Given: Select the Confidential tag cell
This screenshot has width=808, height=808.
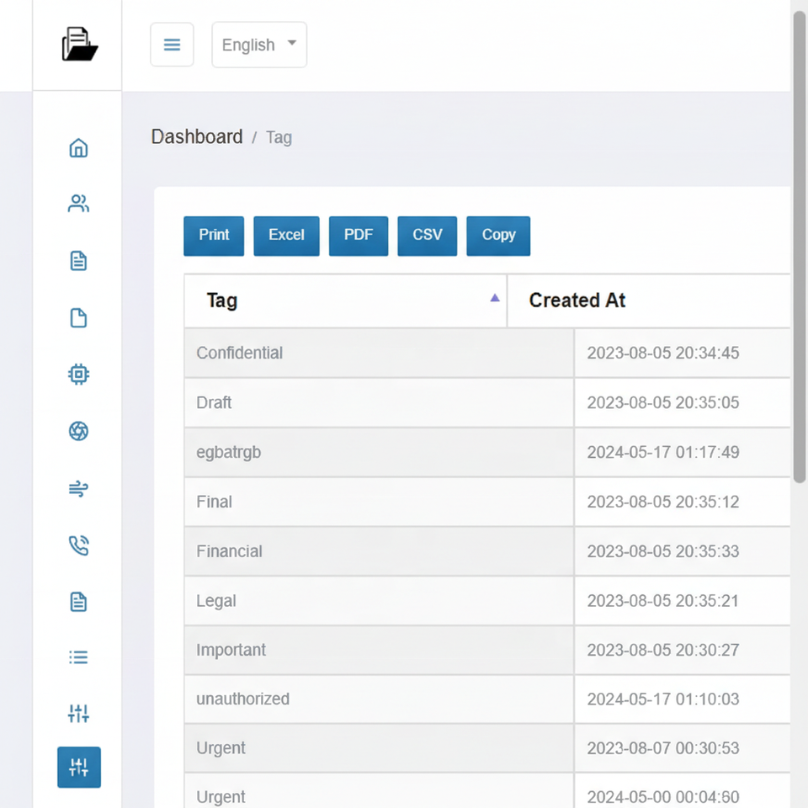Looking at the screenshot, I should [379, 353].
